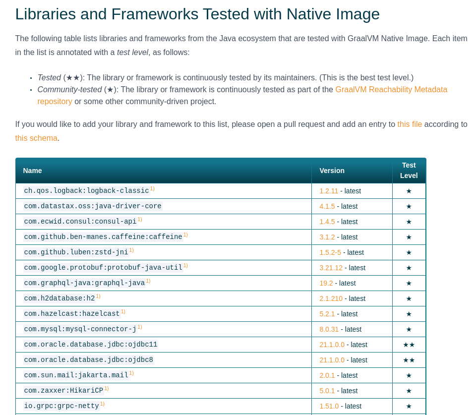Click the Version column header
This screenshot has height=415, width=474.
click(352, 171)
